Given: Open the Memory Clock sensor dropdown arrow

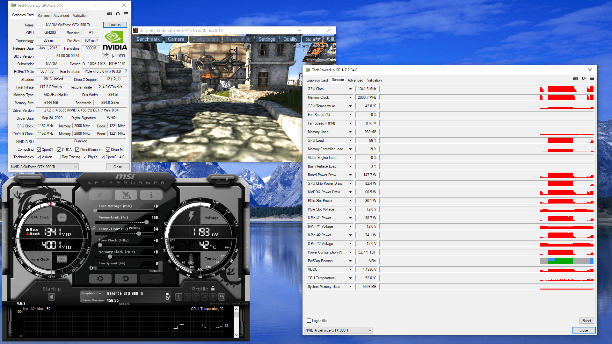Looking at the screenshot, I should click(350, 97).
